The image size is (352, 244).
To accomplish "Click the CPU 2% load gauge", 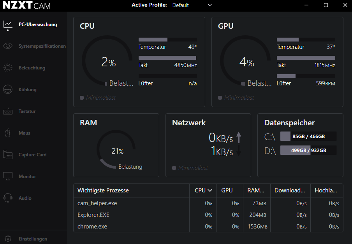I will click(107, 61).
